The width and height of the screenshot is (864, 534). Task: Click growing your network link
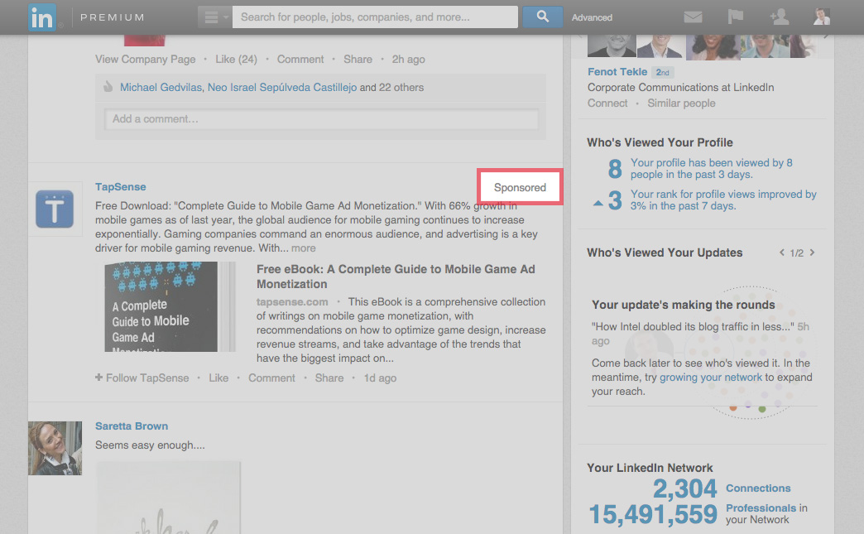pos(711,378)
